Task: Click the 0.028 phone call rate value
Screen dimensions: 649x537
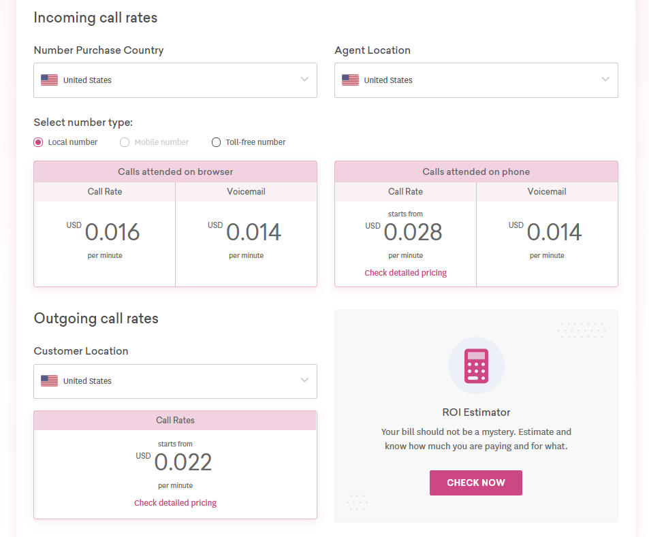Action: point(413,231)
